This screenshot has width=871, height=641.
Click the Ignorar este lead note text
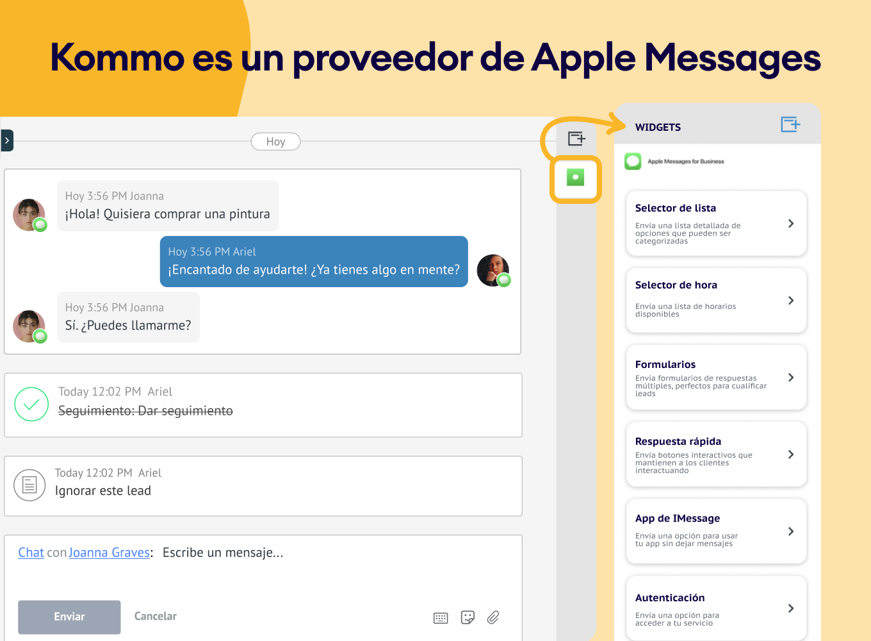(103, 491)
